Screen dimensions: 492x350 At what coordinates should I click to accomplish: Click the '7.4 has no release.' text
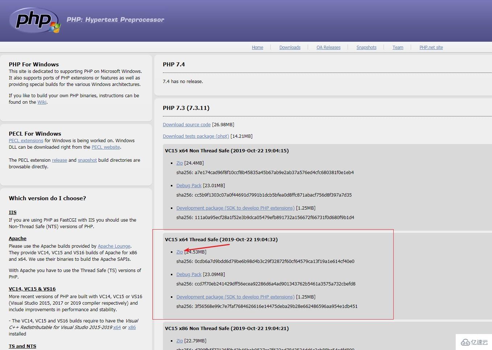pyautogui.click(x=183, y=82)
